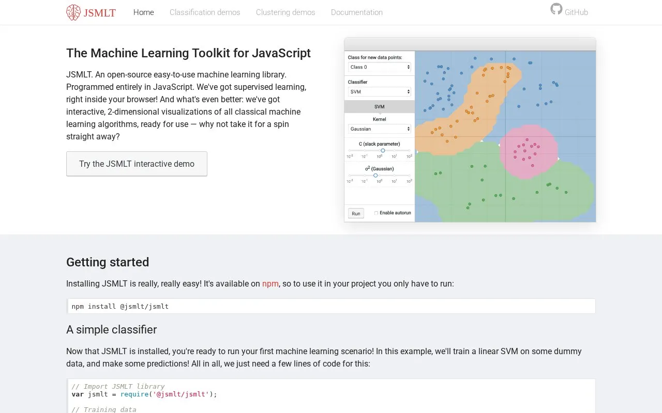Open the Home nav item
Screen dimensions: 662x413
point(144,12)
